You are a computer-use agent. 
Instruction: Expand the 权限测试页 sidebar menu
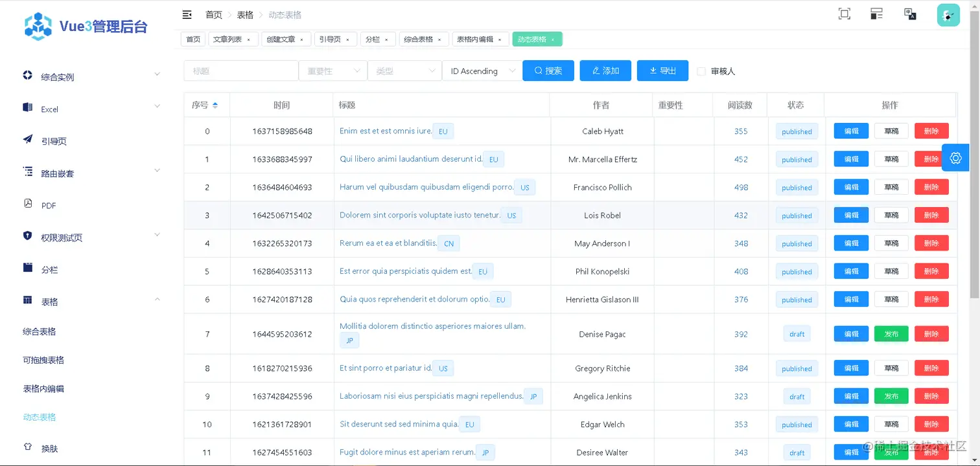(x=157, y=234)
